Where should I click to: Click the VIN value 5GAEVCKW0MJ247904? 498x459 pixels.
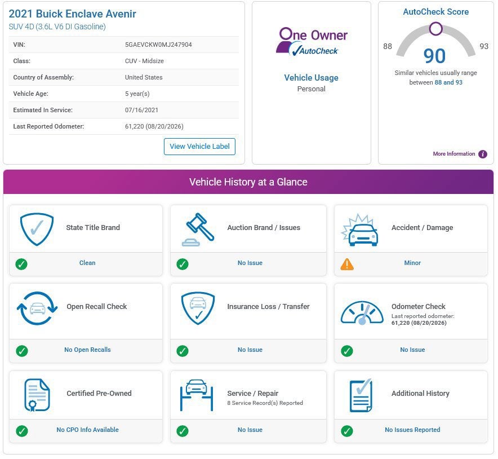click(158, 45)
